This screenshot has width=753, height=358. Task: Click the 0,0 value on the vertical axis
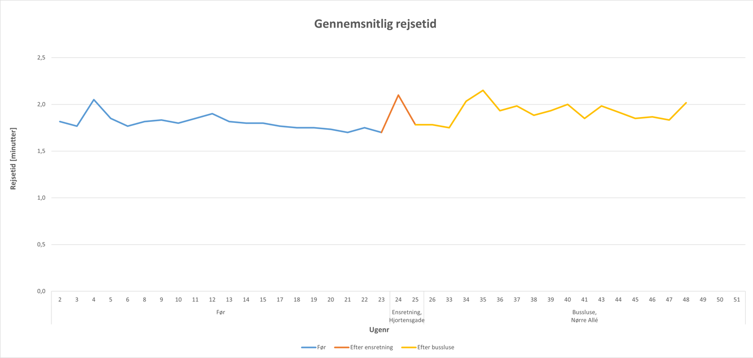click(41, 291)
